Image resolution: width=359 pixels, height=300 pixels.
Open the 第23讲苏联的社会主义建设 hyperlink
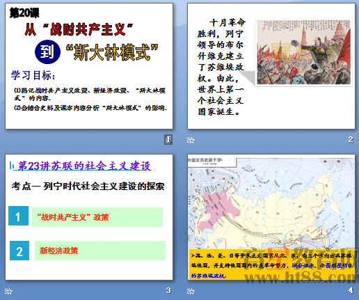click(84, 166)
